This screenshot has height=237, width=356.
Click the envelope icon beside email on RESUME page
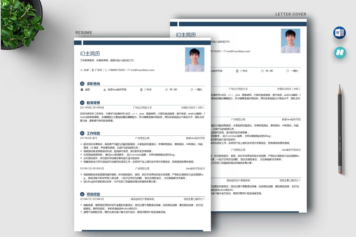coord(129,70)
